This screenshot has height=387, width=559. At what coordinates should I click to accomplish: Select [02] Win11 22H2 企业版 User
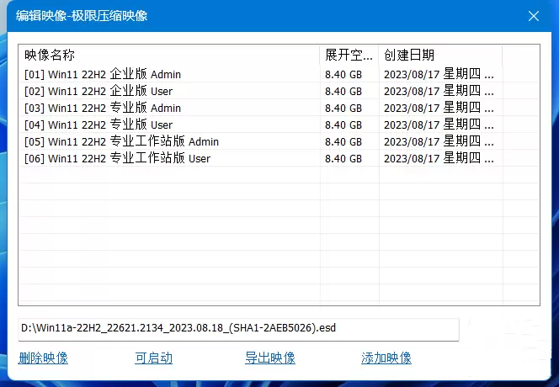pos(98,91)
